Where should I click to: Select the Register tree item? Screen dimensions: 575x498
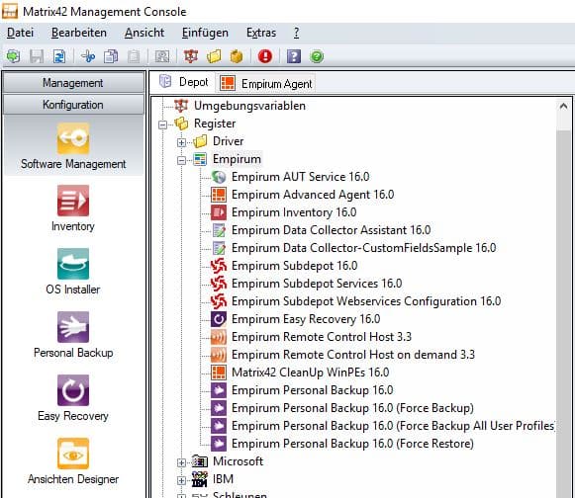(x=215, y=124)
